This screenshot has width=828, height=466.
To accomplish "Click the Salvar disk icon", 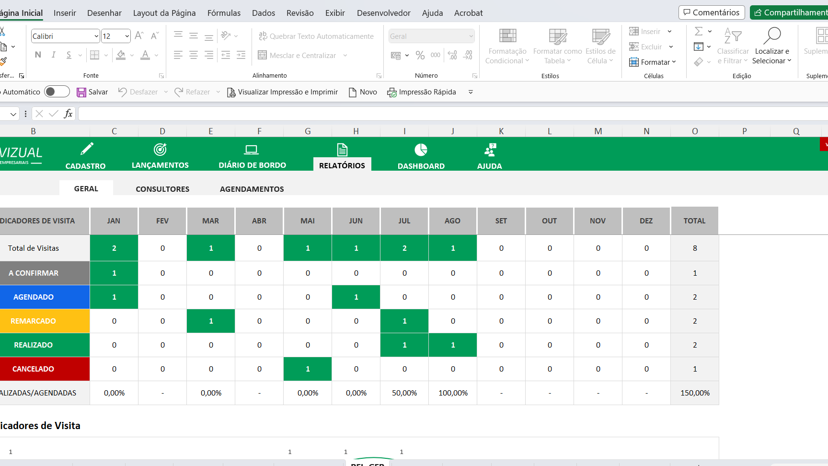I will pos(81,92).
